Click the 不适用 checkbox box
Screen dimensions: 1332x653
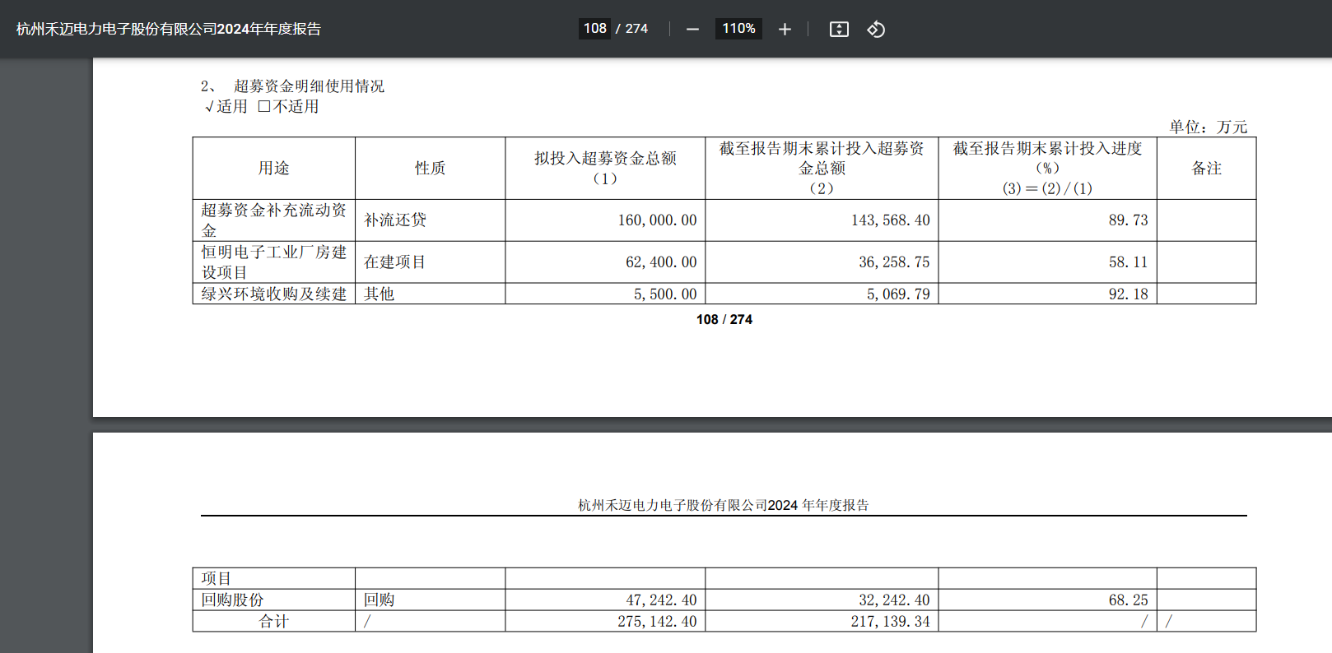(x=264, y=106)
